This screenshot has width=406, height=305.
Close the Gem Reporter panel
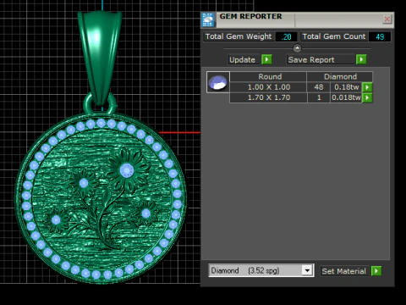pos(387,19)
